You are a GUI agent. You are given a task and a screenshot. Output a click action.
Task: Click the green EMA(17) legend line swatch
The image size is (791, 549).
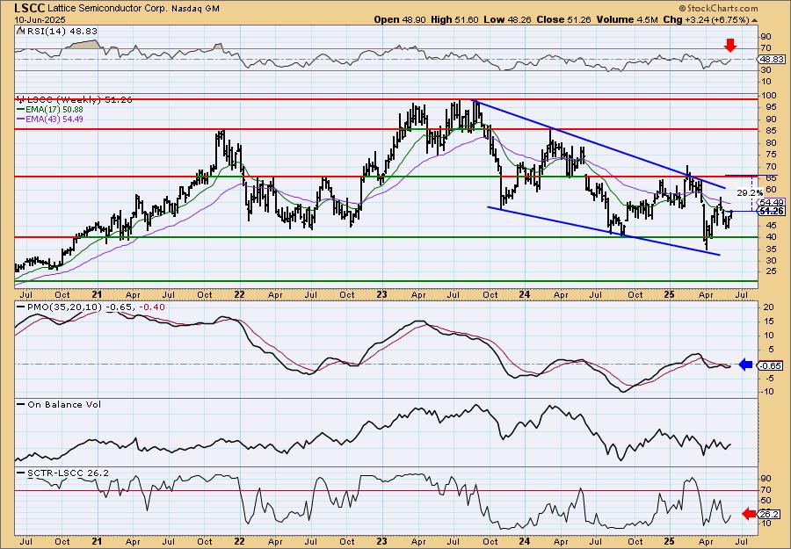click(x=21, y=110)
